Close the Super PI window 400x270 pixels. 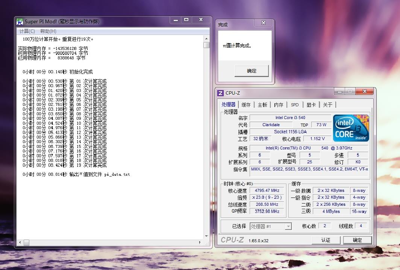point(201,20)
